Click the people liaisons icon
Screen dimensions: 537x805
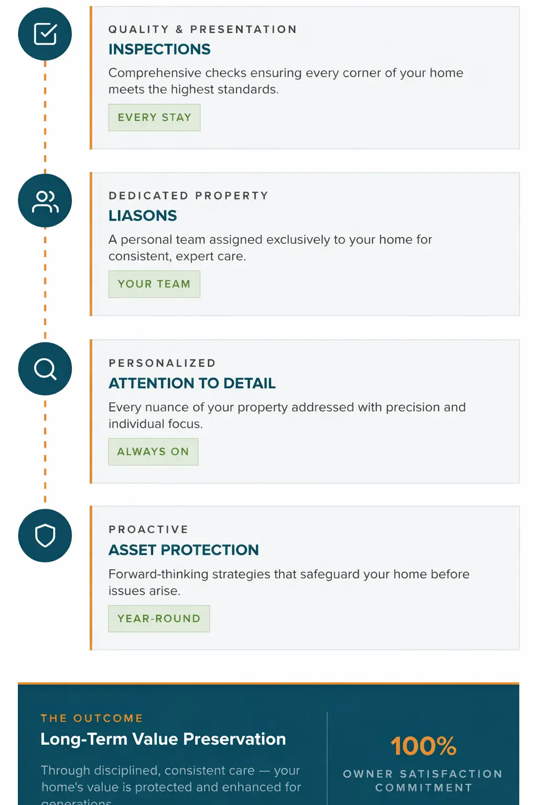45,201
